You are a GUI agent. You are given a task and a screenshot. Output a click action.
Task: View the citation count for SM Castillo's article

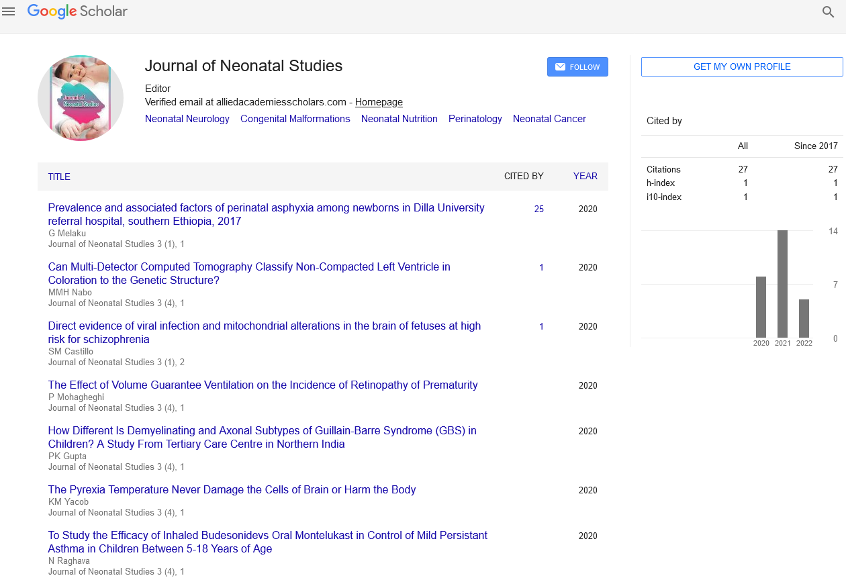541,327
